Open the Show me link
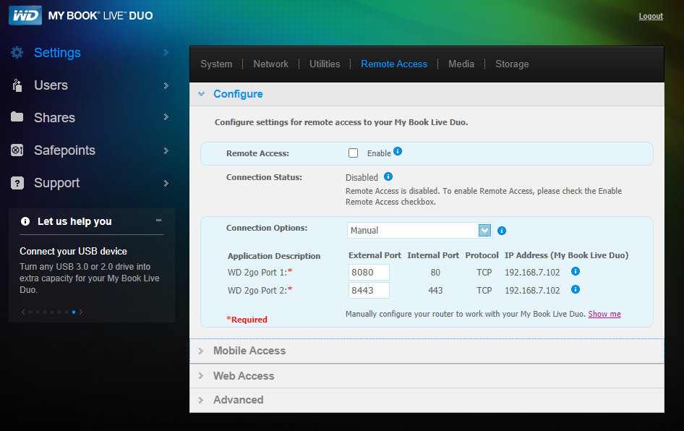Image resolution: width=684 pixels, height=431 pixels. pyautogui.click(x=604, y=314)
